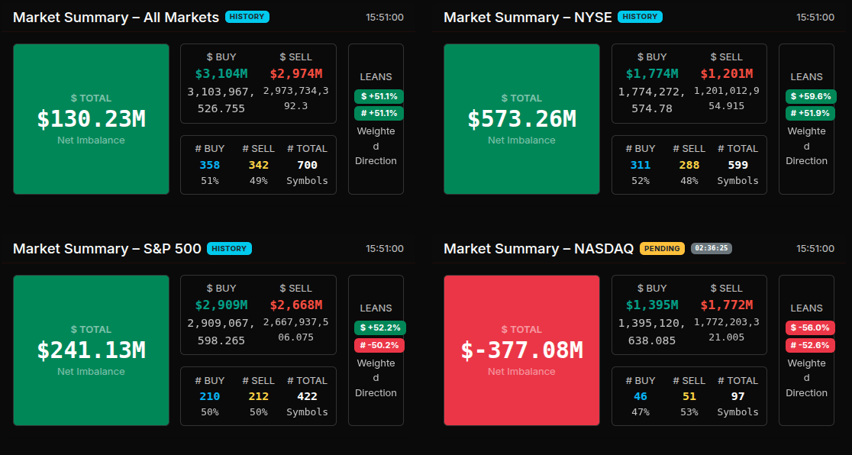
Task: Click the # +51.1% lean badge in All Markets
Action: pyautogui.click(x=379, y=114)
